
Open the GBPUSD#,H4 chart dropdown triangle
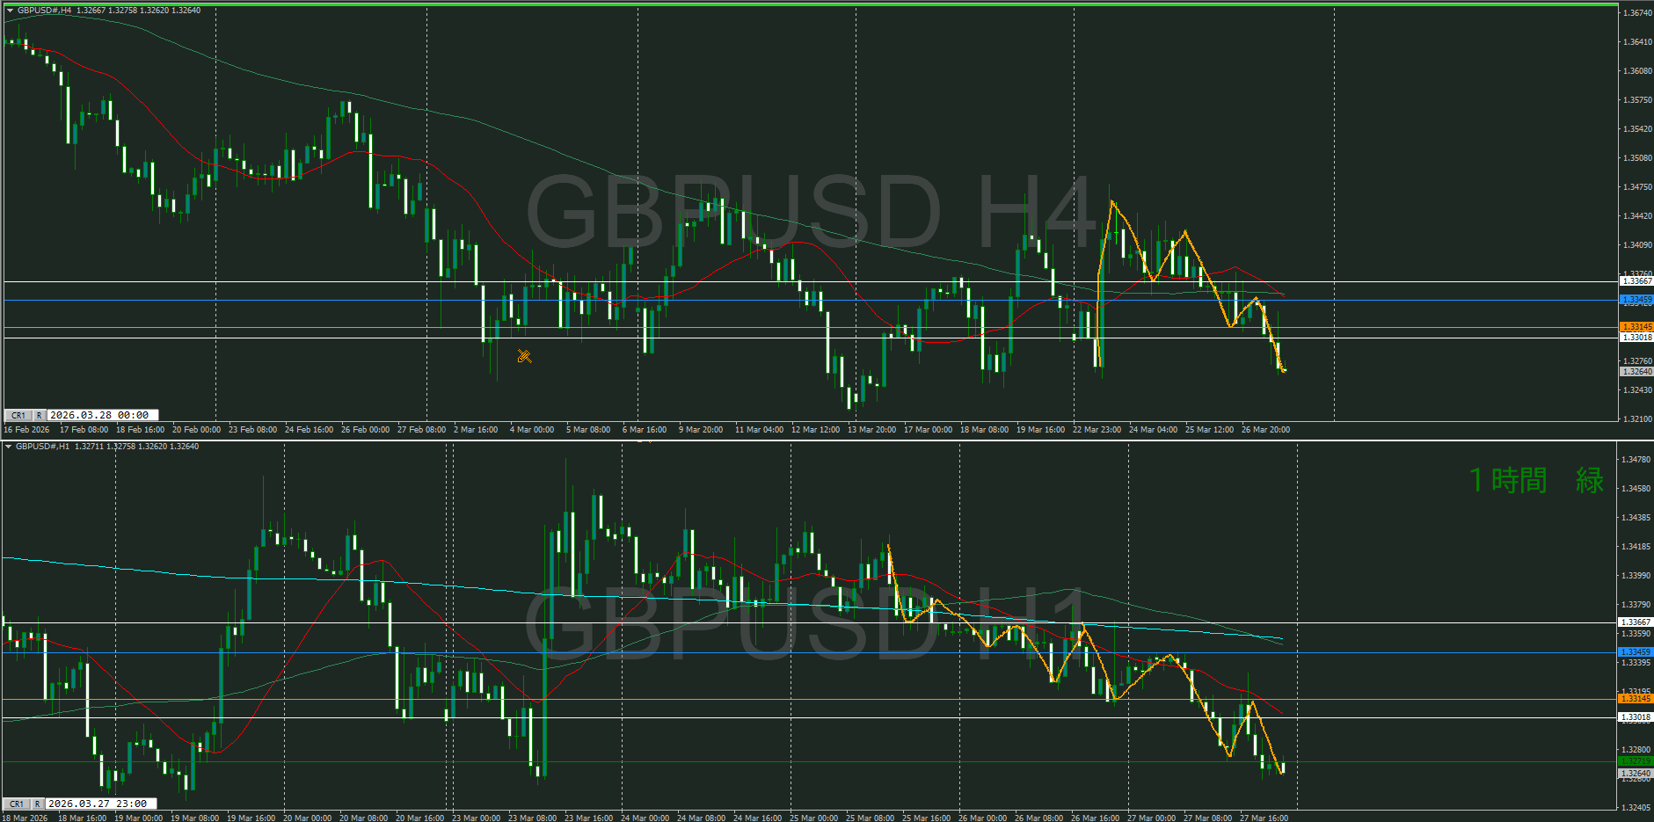pyautogui.click(x=10, y=11)
